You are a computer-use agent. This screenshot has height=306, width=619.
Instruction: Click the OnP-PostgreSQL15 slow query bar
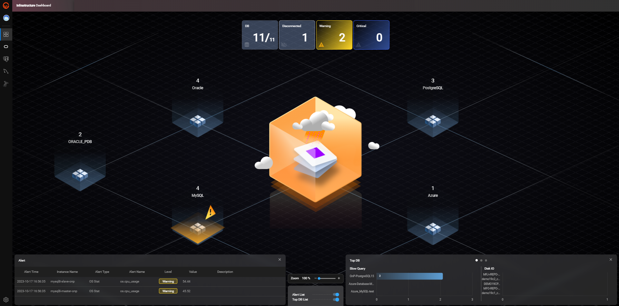click(x=410, y=276)
